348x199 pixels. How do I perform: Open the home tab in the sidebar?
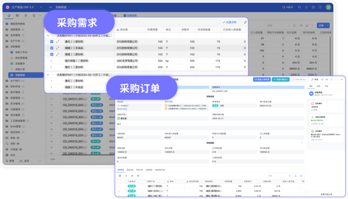[x=9, y=16]
